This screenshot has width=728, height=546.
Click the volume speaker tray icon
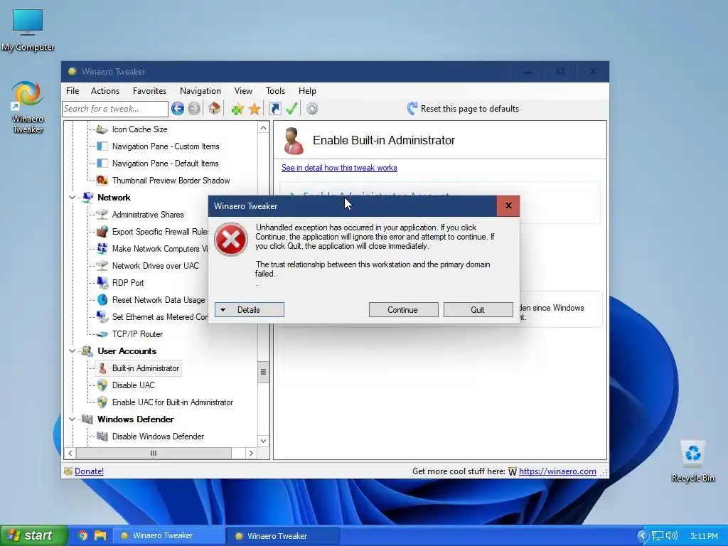click(671, 535)
